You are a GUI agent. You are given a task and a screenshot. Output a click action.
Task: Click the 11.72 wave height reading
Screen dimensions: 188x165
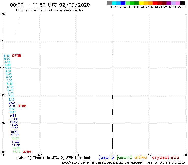click(x=16, y=145)
